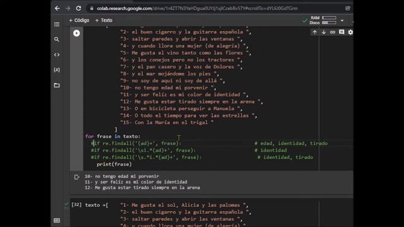The image size is (404, 227).
Task: Click the Disco usage bar
Action: (329, 23)
